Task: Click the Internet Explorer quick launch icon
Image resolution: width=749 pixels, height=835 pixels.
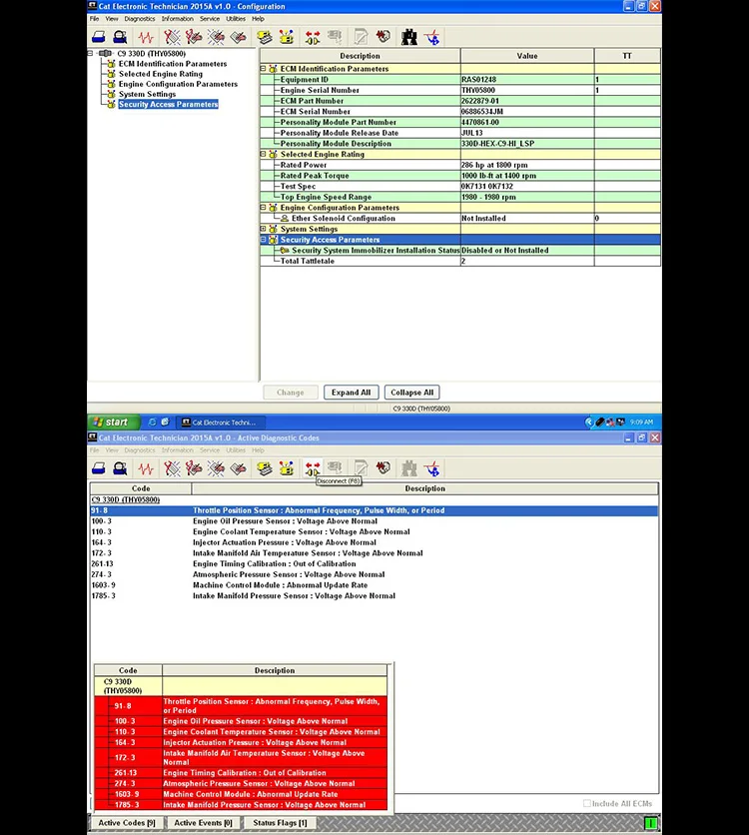Action: point(152,421)
